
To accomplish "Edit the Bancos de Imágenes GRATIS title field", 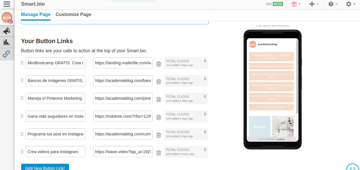I will click(55, 81).
